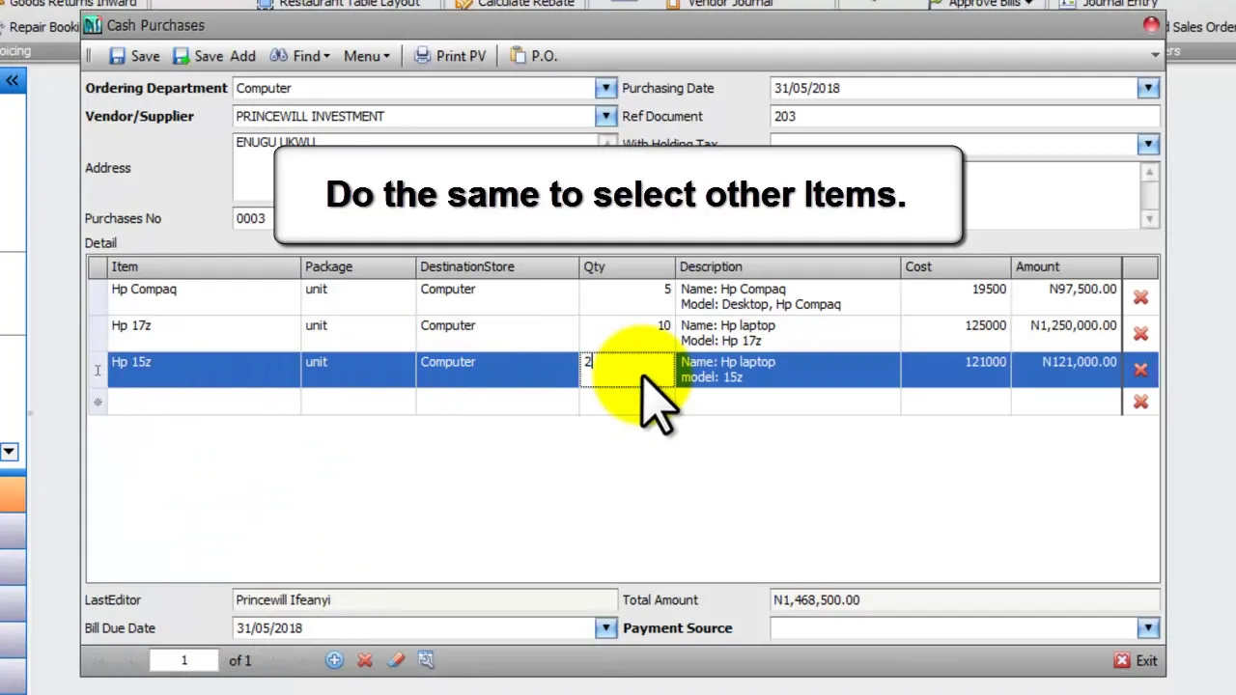Click the Total Amount field N1,468,500.00
The height and width of the screenshot is (695, 1236).
[x=965, y=600]
